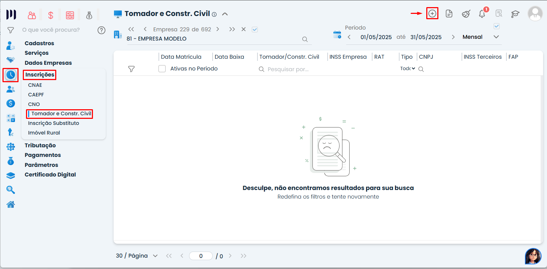The height and width of the screenshot is (269, 547).
Task: Open the document report icon in top toolbar
Action: (449, 14)
